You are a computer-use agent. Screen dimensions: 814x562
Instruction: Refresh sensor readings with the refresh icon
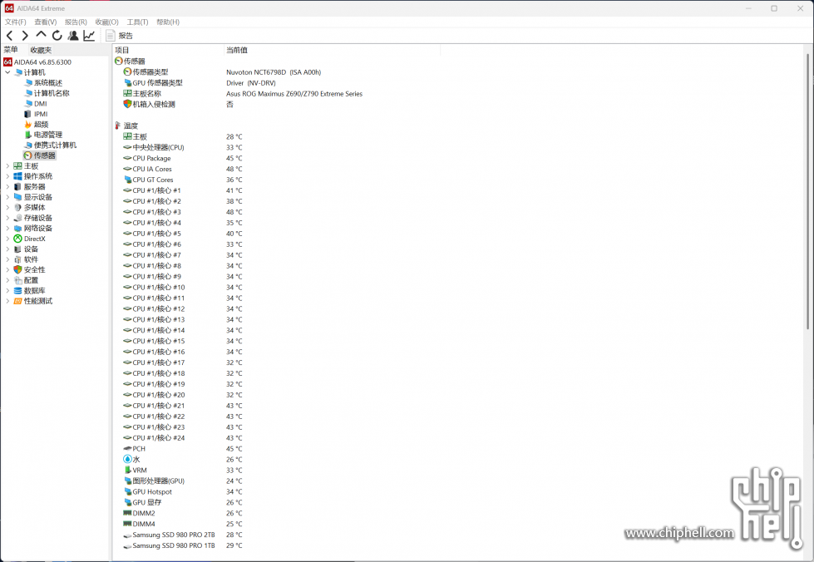tap(57, 35)
